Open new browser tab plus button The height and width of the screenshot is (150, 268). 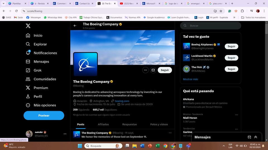232,3
